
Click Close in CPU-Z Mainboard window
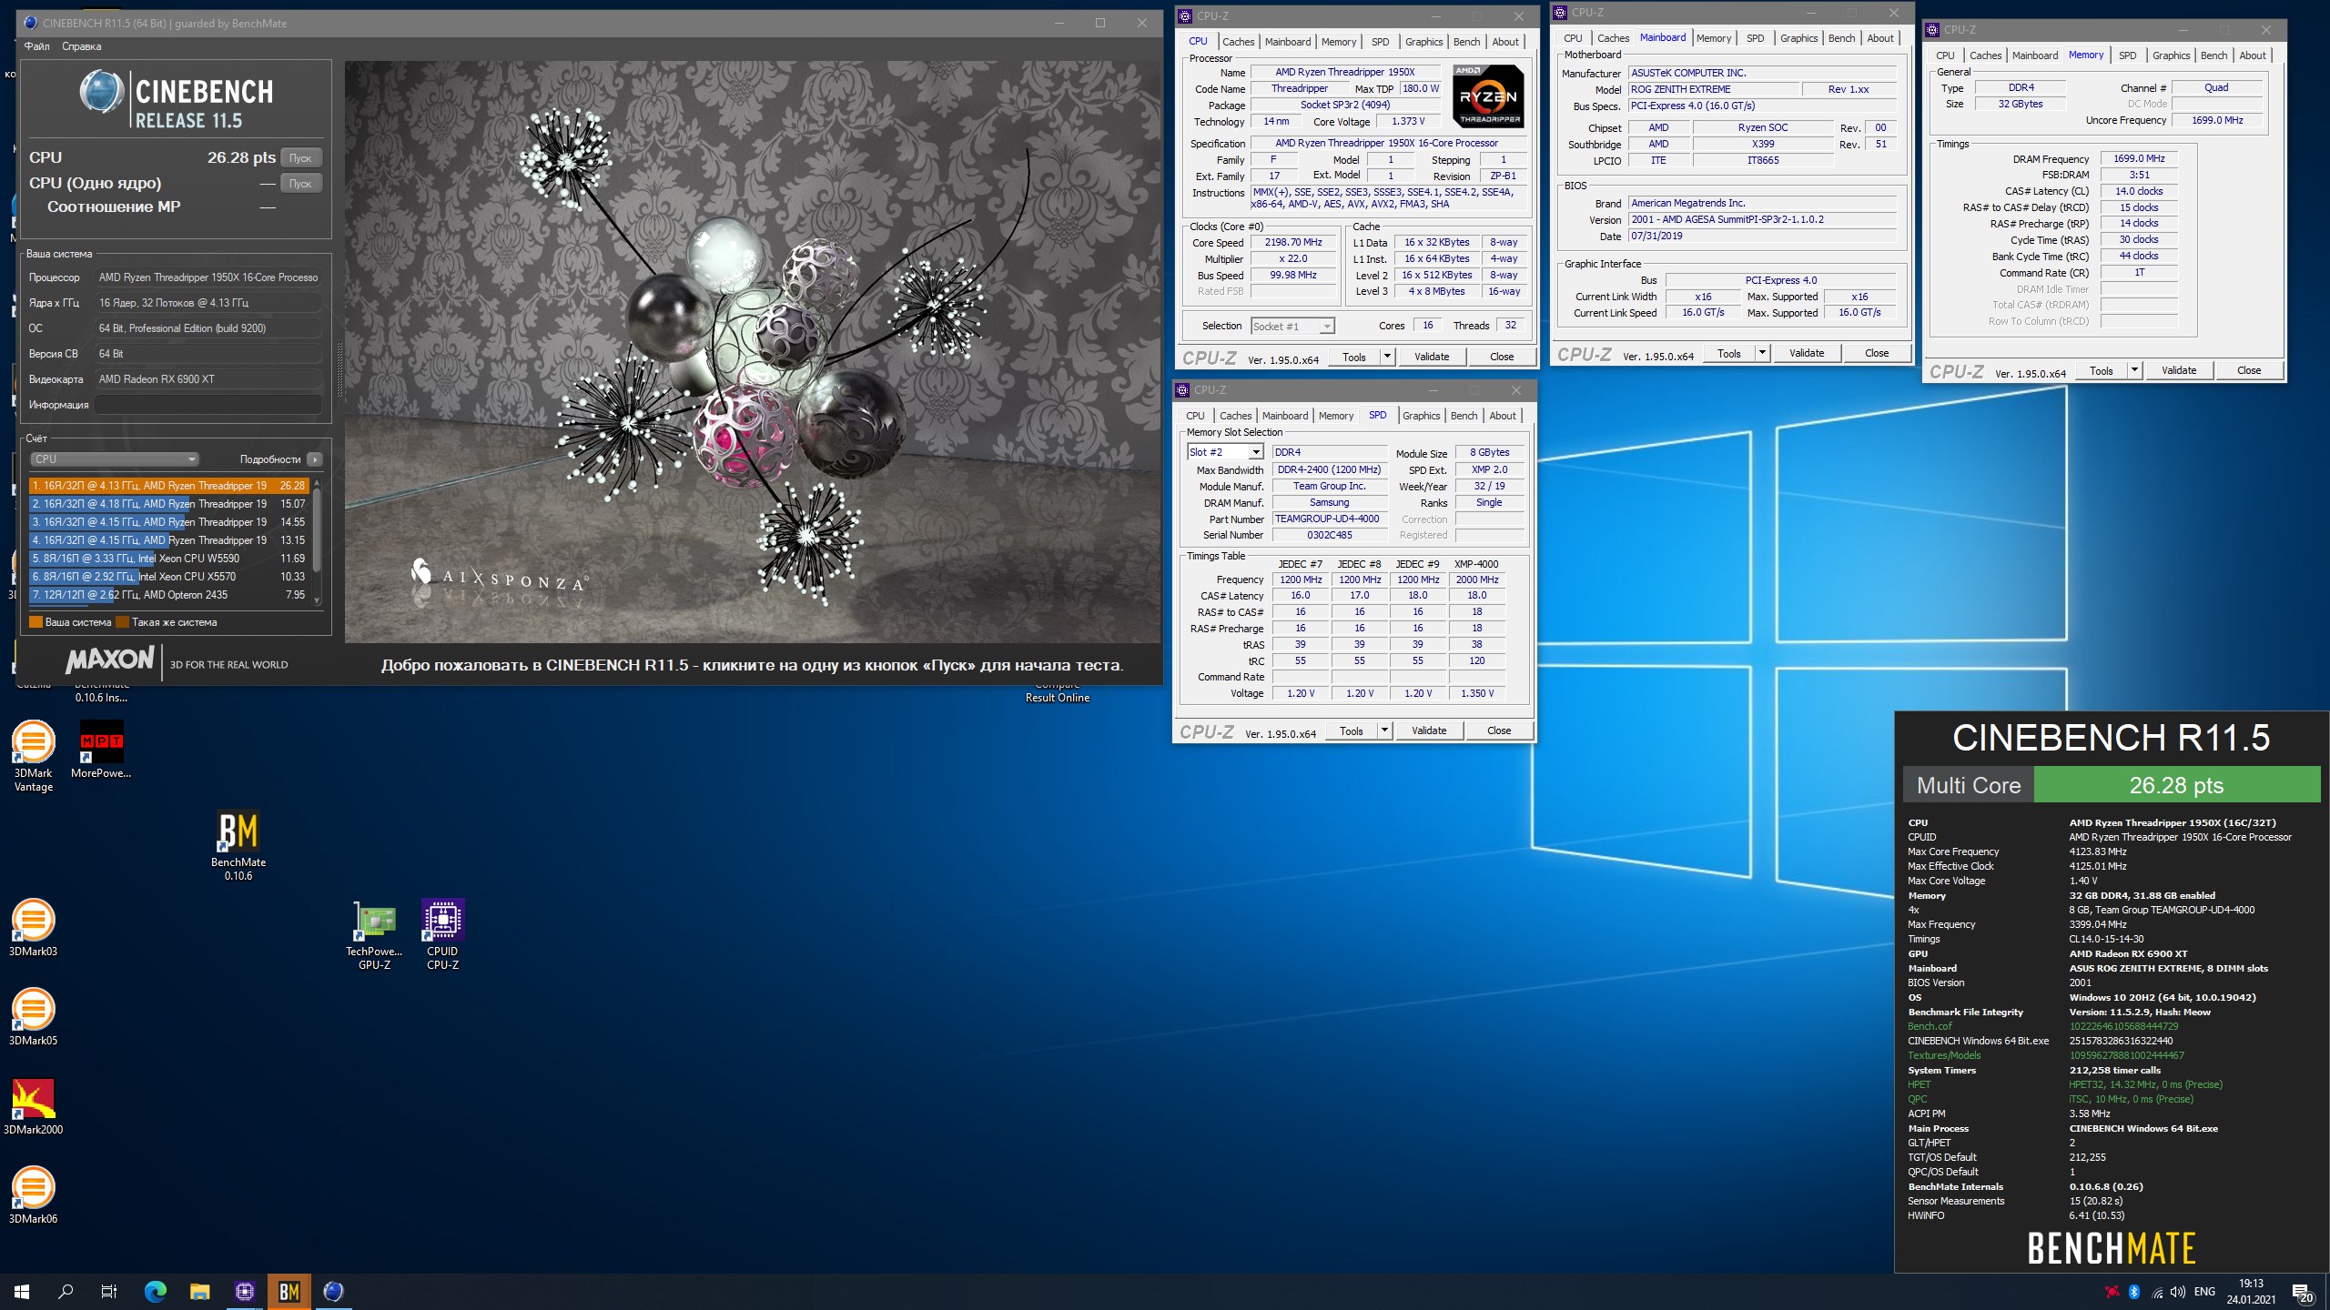(x=1877, y=353)
